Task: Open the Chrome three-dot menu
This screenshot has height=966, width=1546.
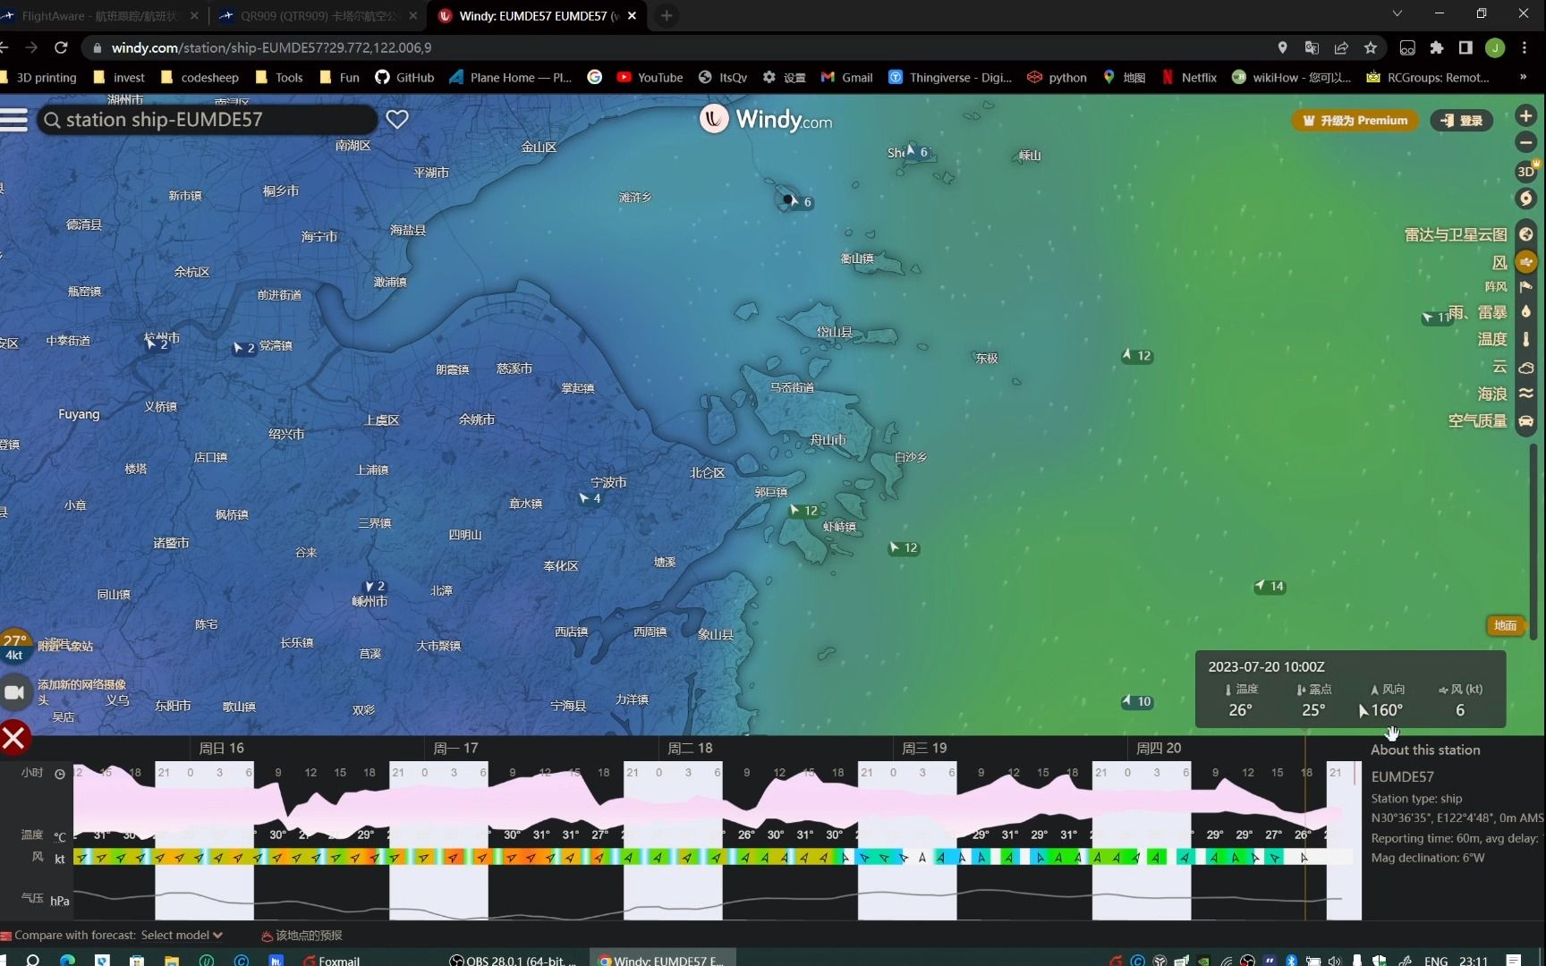Action: click(1525, 47)
